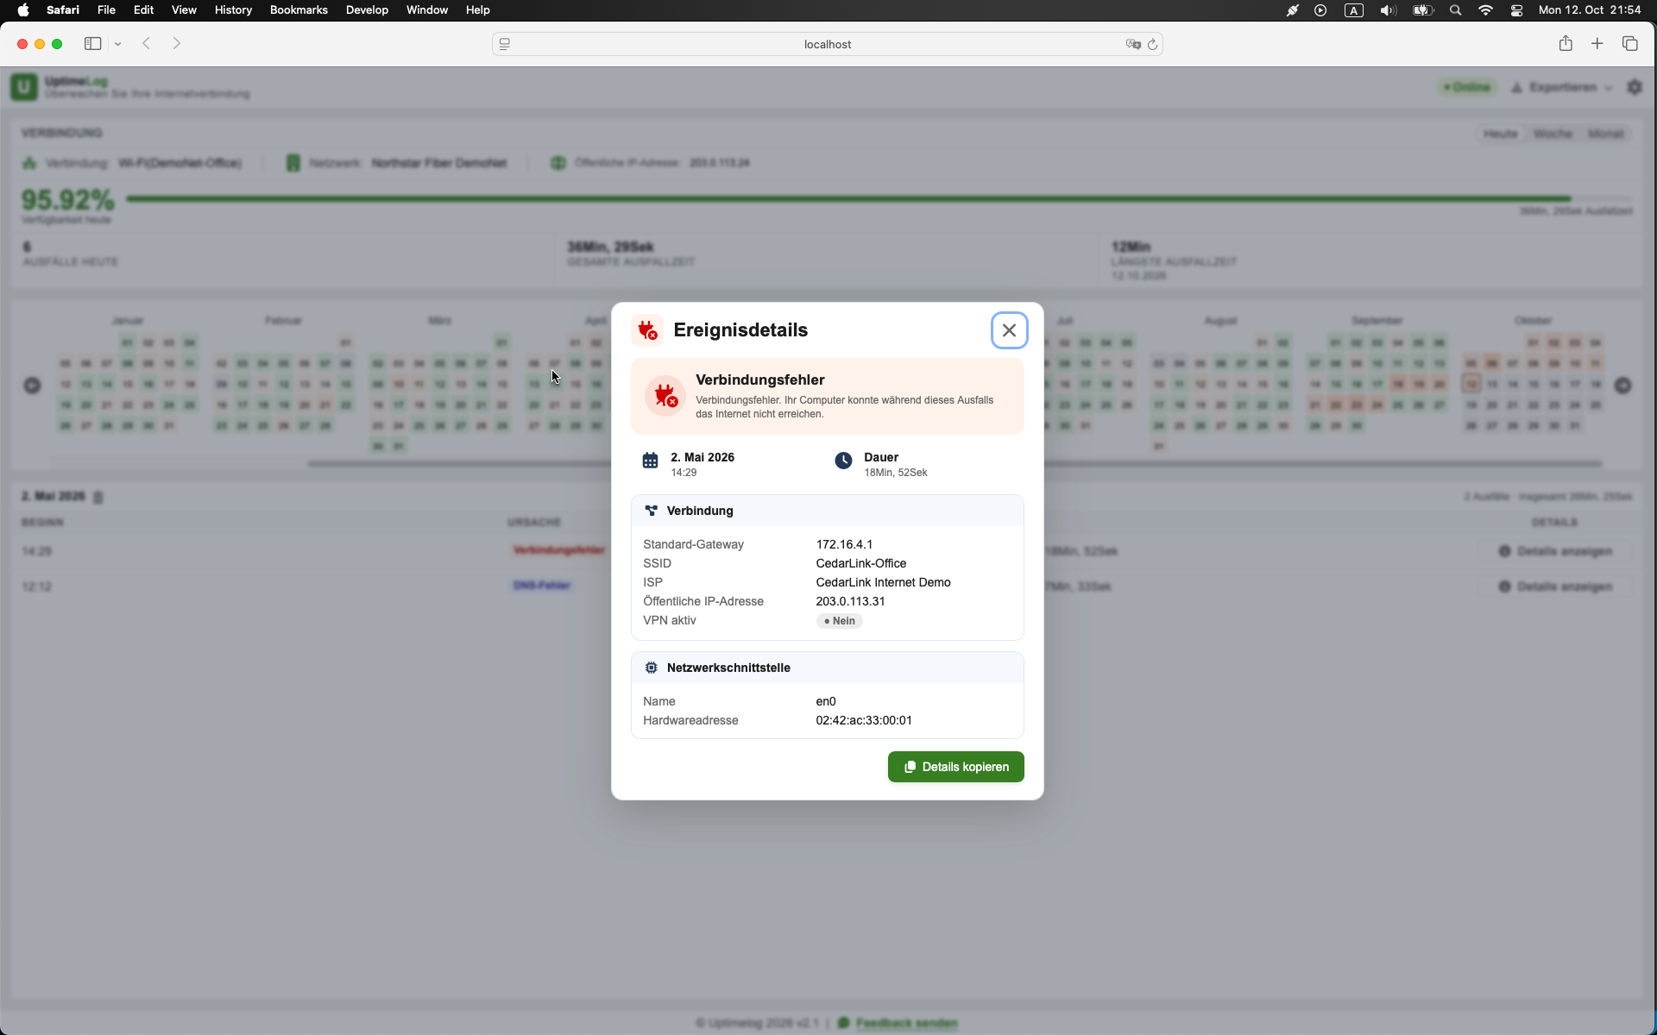1657x1035 pixels.
Task: Reload the page with the refresh icon
Action: [x=1152, y=44]
